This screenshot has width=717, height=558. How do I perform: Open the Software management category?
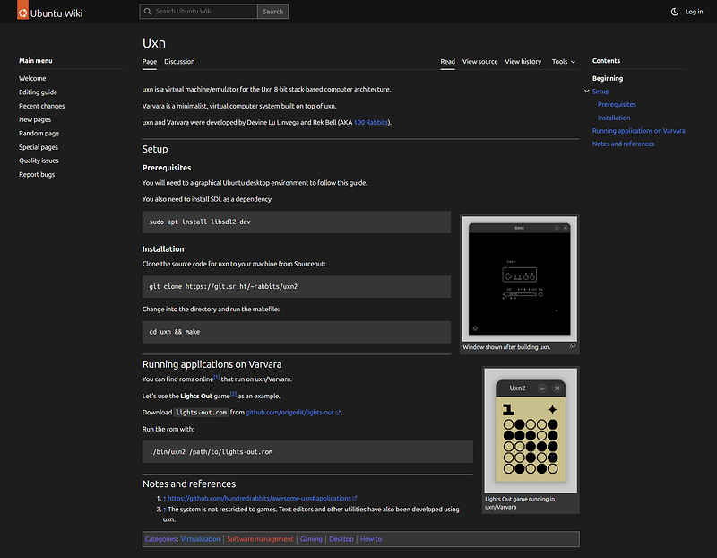tap(260, 539)
